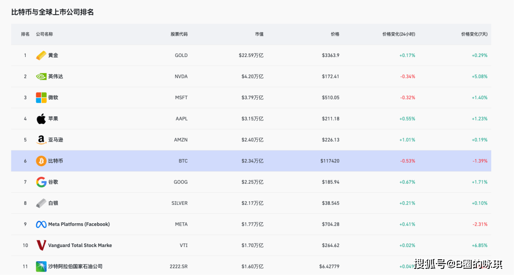Viewport: 514px width, 275px height.
Task: Open Meta Platforms (Facebook) name
Action: [79, 224]
